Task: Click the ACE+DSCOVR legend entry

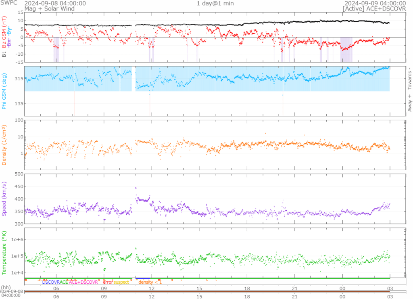Action: click(83, 282)
